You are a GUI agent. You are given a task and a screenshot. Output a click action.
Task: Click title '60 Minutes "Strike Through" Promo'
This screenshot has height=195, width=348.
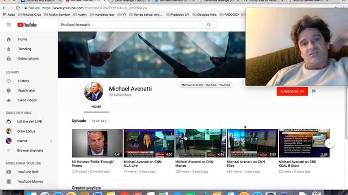(x=93, y=164)
